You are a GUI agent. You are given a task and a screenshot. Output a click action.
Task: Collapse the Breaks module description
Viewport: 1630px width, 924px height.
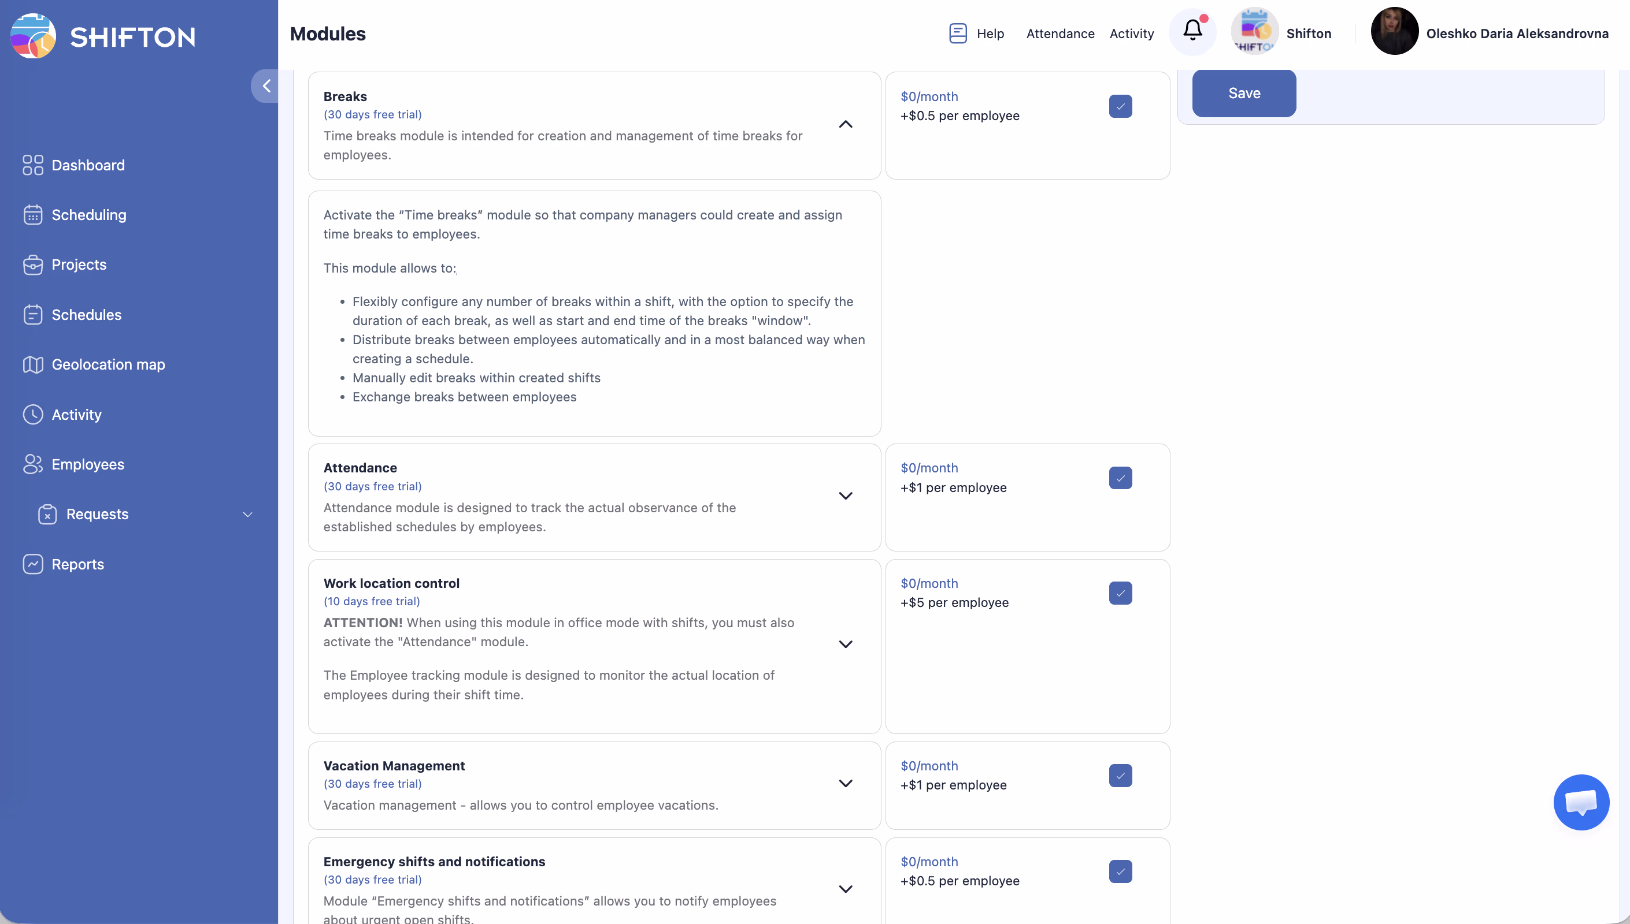(845, 124)
